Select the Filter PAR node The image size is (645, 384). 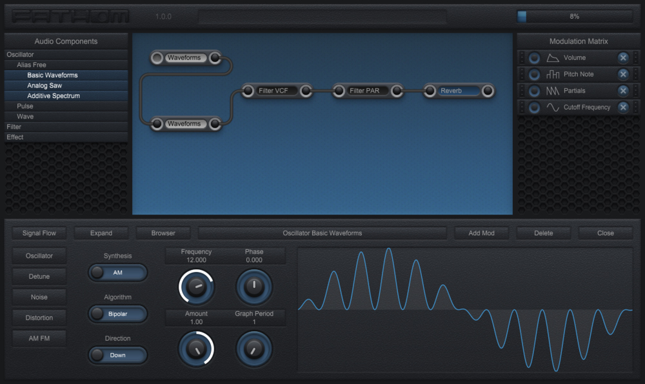click(368, 91)
